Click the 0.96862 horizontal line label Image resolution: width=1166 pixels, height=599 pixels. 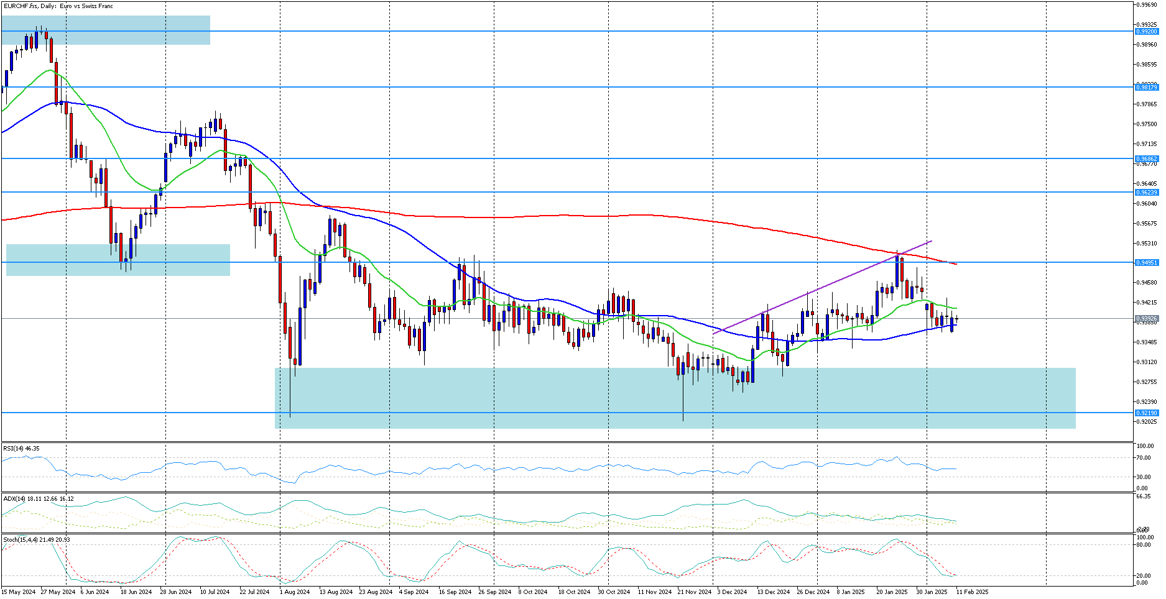(1146, 158)
